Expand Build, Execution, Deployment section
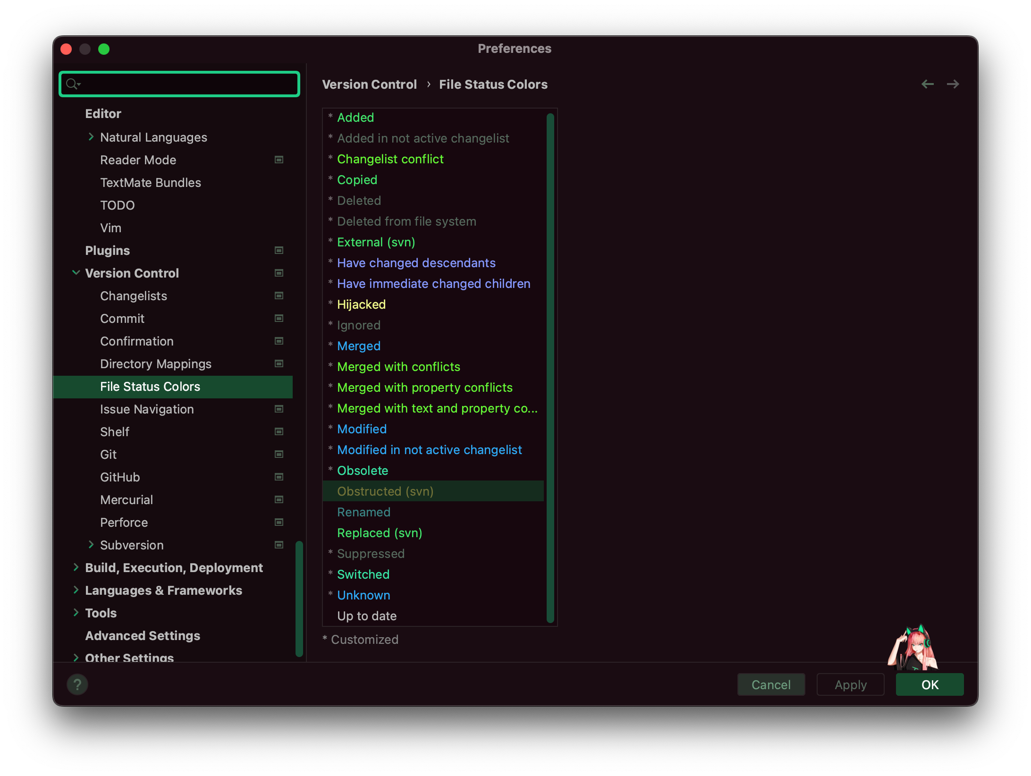The width and height of the screenshot is (1031, 776). coord(76,567)
